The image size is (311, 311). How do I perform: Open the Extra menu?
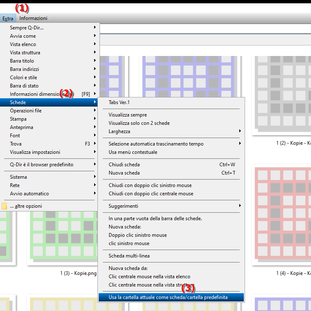point(8,18)
